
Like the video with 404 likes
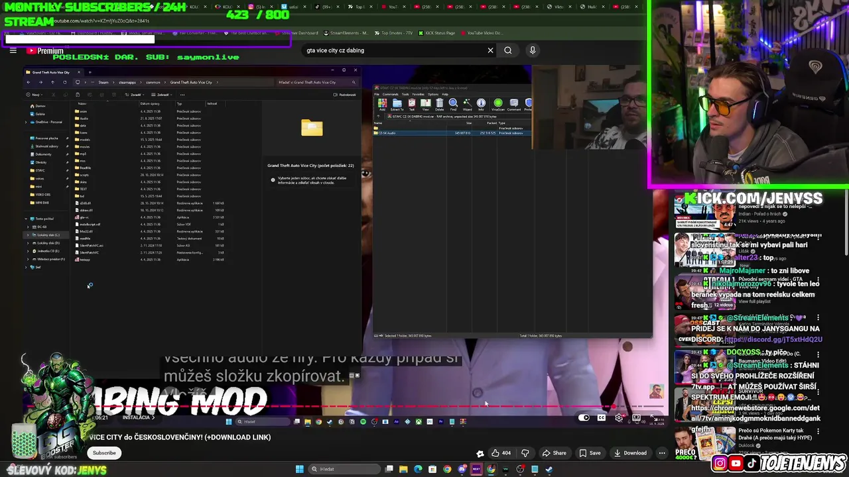501,453
